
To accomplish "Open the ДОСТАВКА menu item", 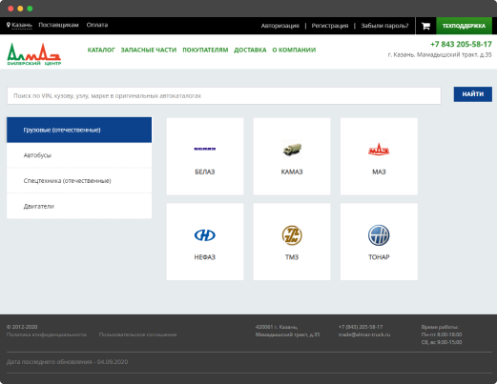I will point(250,50).
